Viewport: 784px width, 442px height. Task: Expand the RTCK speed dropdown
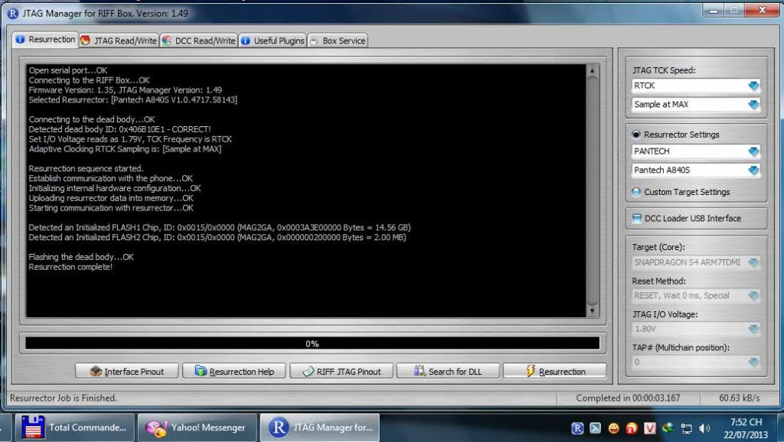[753, 86]
